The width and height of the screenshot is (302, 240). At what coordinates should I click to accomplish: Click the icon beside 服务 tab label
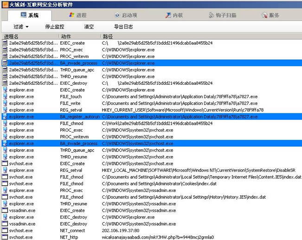[x=264, y=15]
